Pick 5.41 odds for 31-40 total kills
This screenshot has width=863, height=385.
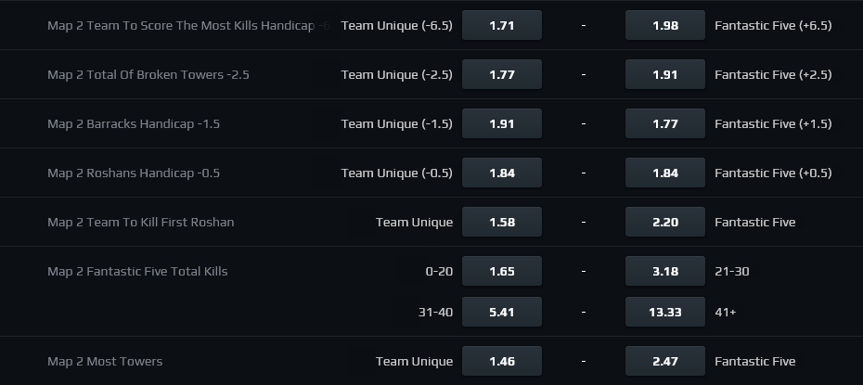tap(501, 312)
